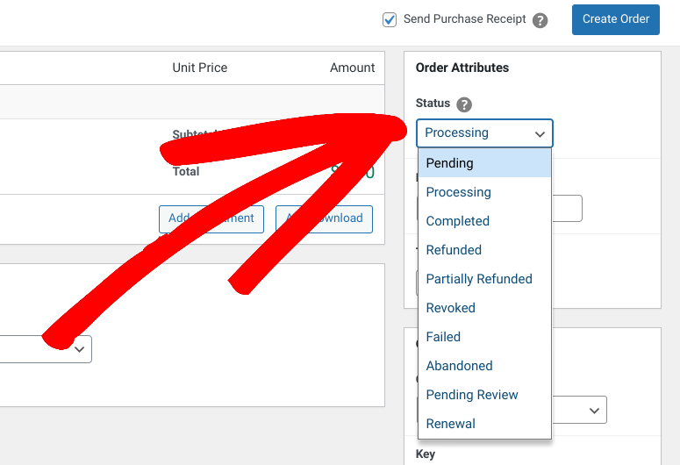Select the Completed status option
The height and width of the screenshot is (465, 680).
484,221
